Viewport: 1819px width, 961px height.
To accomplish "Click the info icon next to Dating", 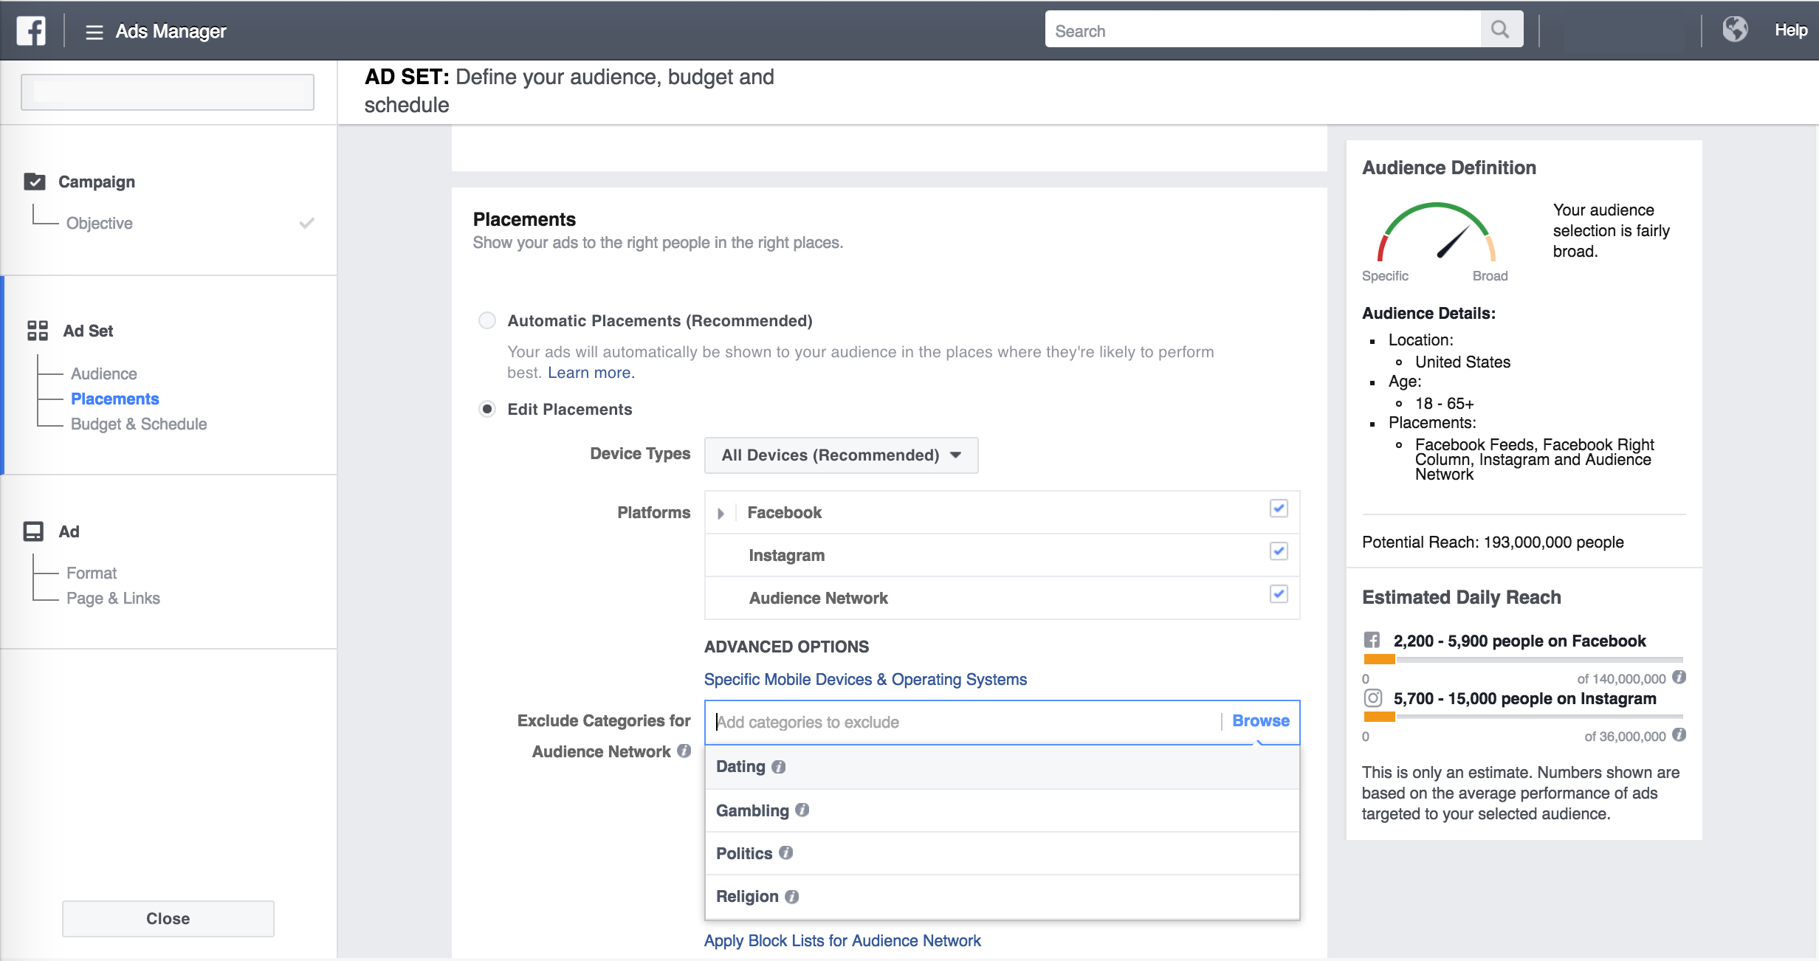I will 778,767.
